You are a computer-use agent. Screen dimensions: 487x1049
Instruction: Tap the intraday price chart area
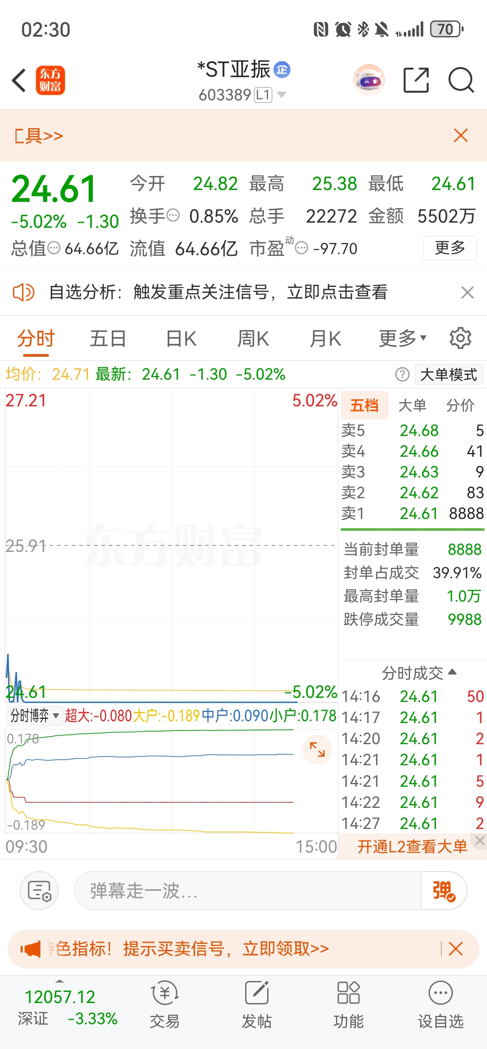click(x=171, y=546)
